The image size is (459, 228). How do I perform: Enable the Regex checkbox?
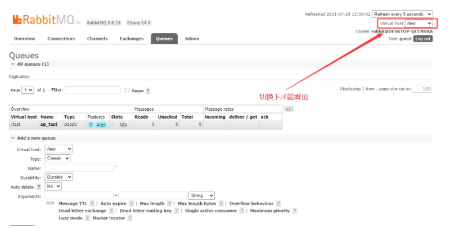[127, 90]
